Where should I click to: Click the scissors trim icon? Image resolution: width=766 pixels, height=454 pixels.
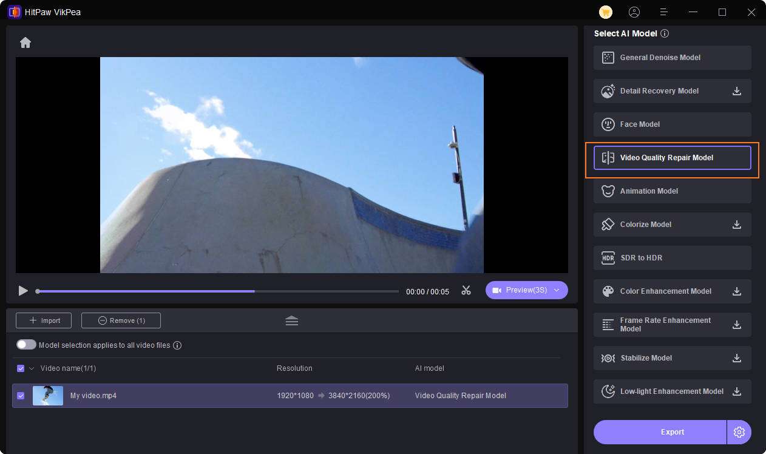click(466, 290)
